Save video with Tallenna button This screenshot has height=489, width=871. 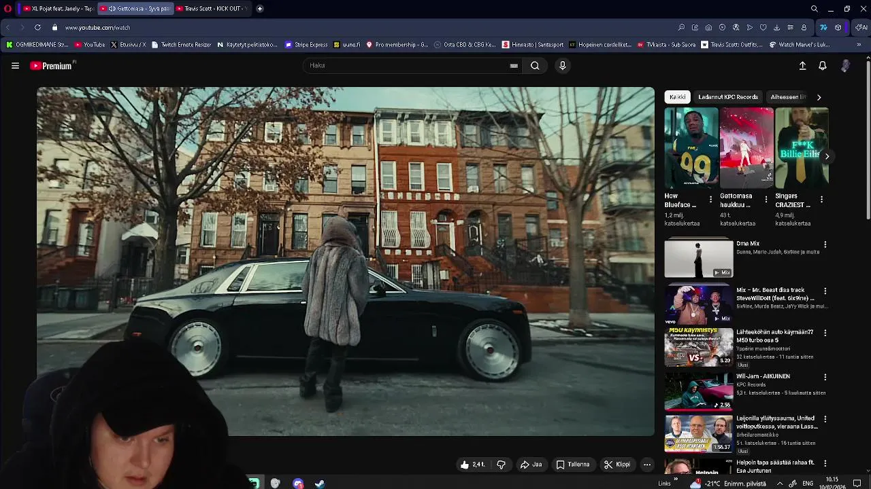point(573,465)
